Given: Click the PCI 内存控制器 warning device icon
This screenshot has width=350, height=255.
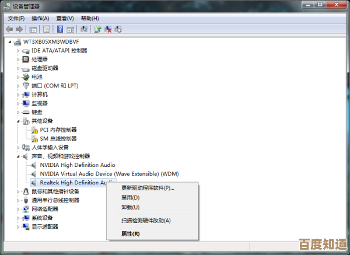Looking at the screenshot, I should pos(34,130).
